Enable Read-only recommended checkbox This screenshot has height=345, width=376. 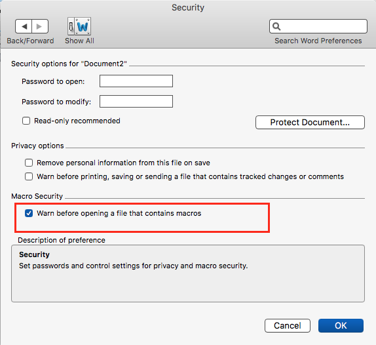(x=26, y=121)
